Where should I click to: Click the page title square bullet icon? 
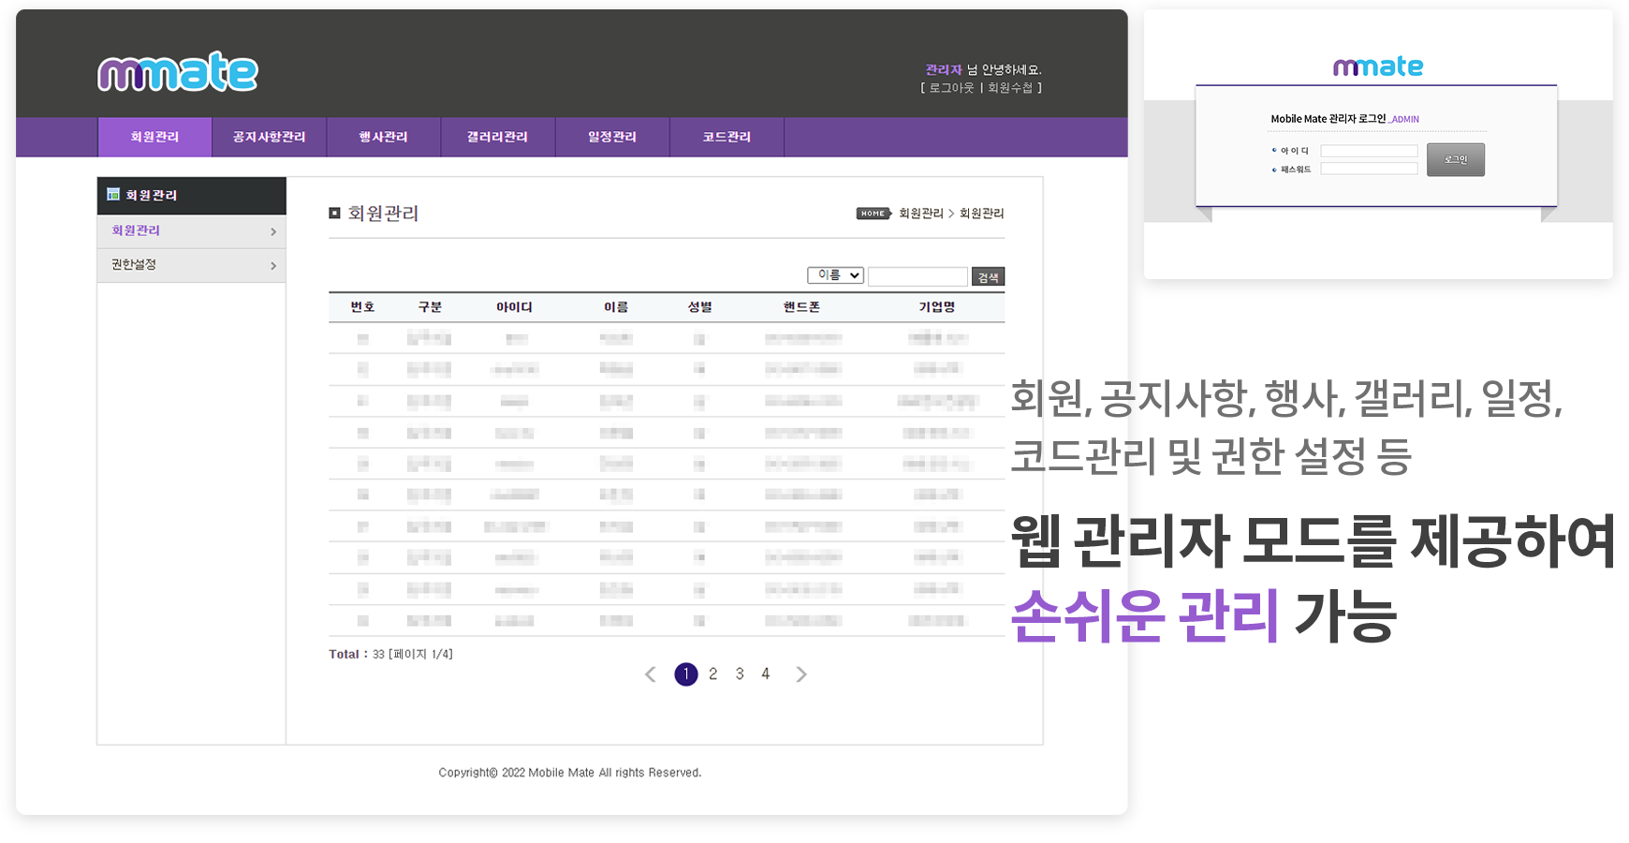click(334, 214)
